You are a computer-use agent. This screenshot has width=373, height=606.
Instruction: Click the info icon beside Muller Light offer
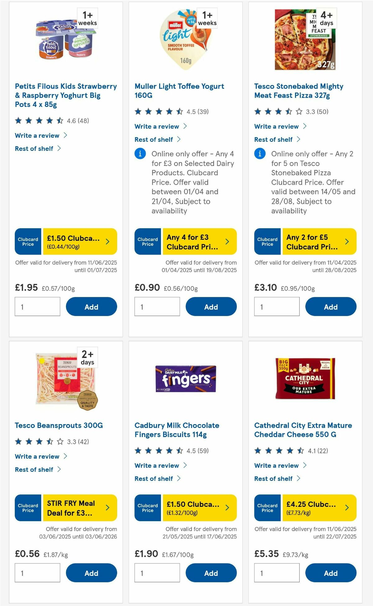(140, 154)
